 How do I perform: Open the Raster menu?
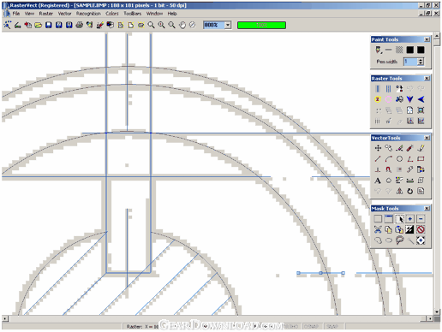click(x=46, y=14)
